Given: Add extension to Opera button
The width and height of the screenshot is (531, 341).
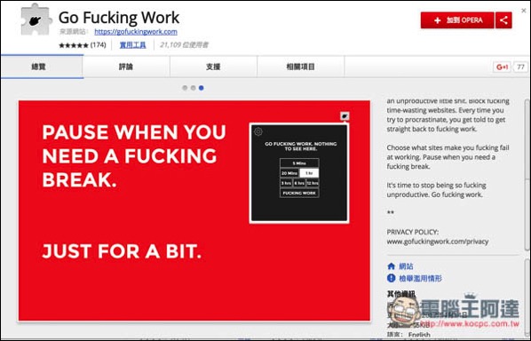Looking at the screenshot, I should 457,20.
